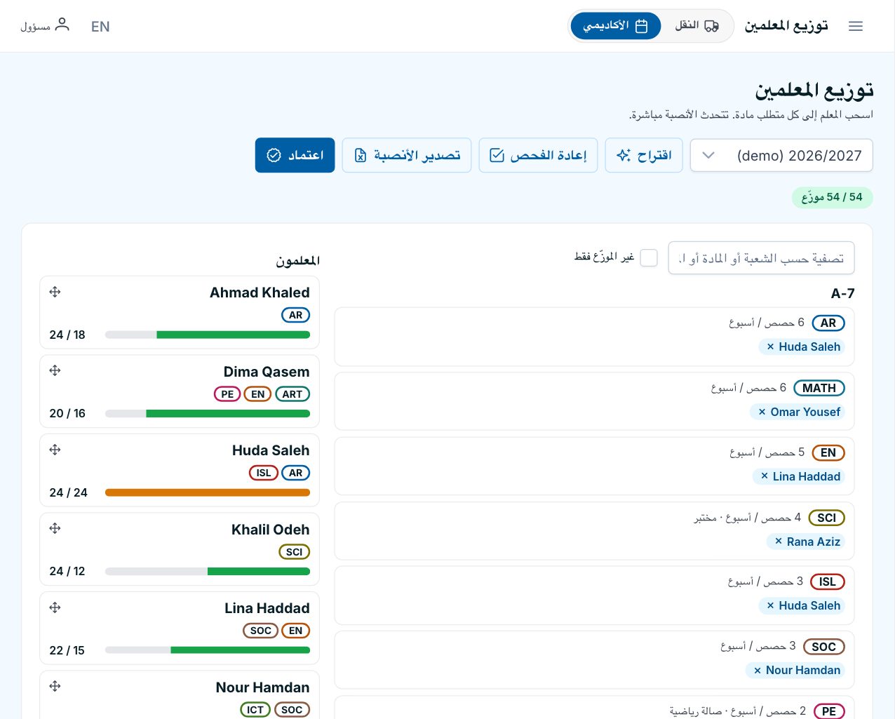This screenshot has width=895, height=719.
Task: Switch to النقل tab
Action: 697,26
